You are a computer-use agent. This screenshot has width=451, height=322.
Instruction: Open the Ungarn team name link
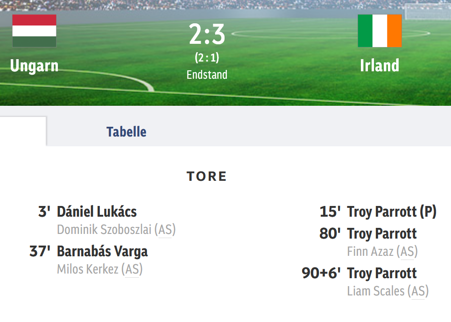(34, 66)
